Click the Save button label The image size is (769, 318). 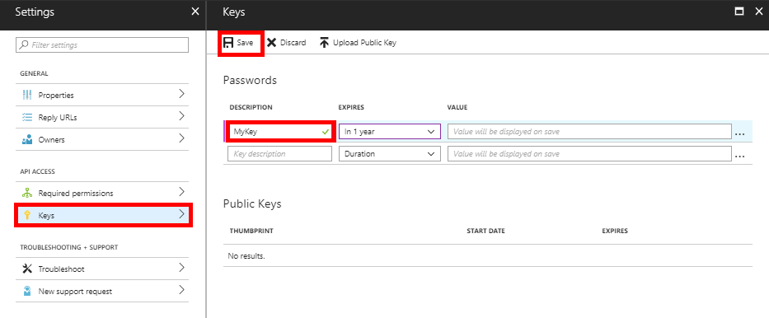pyautogui.click(x=245, y=43)
